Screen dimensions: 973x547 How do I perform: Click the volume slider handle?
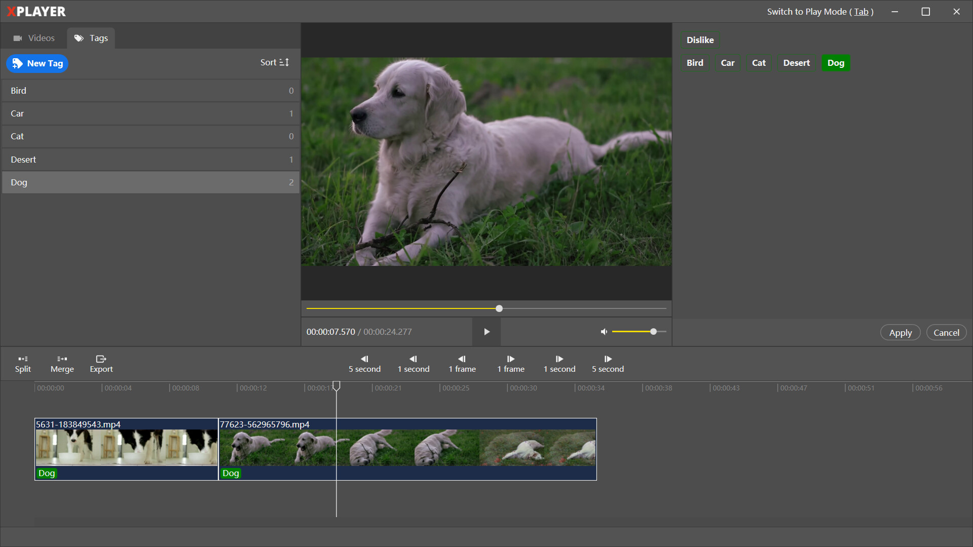click(x=653, y=332)
